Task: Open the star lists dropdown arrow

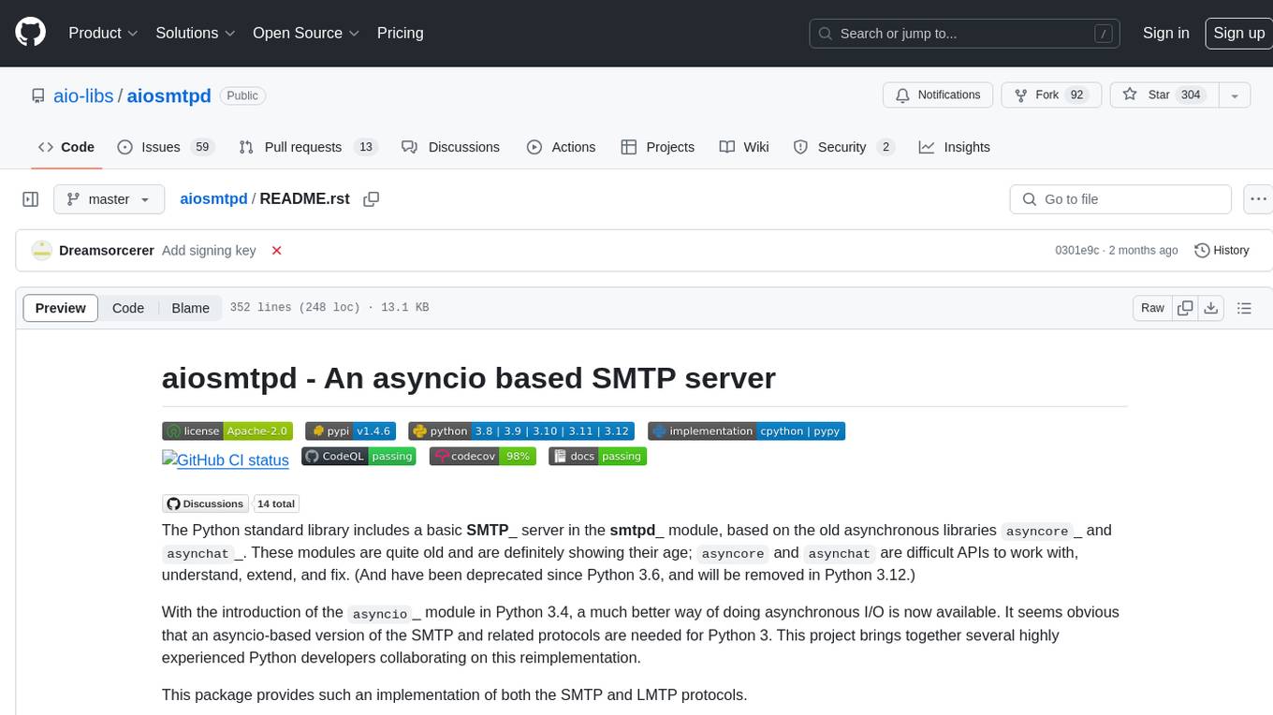Action: point(1235,95)
